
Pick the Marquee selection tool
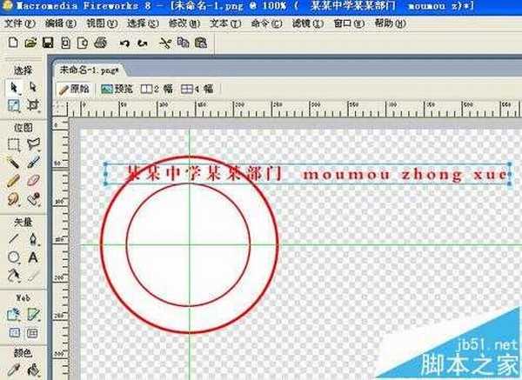14,144
